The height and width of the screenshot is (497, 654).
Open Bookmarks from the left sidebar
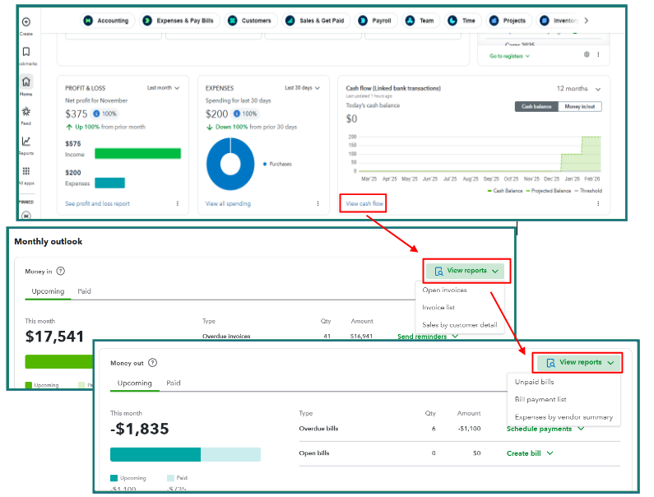pyautogui.click(x=26, y=52)
